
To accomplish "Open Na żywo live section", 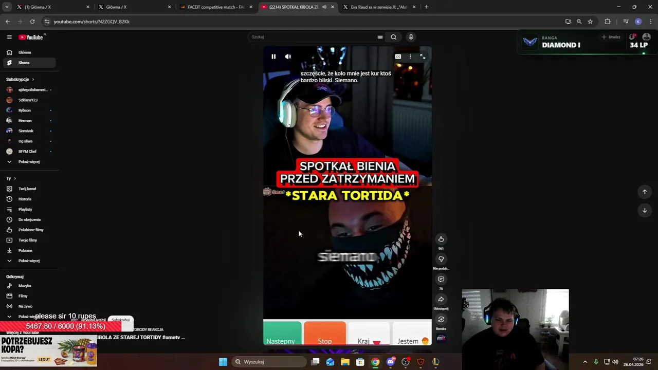I will point(29,306).
